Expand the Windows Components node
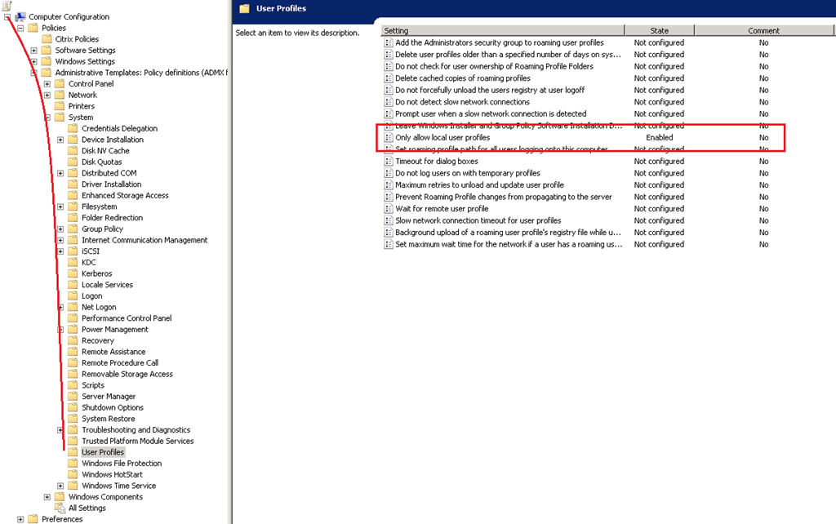Screen dimensions: 836x524 coord(47,497)
